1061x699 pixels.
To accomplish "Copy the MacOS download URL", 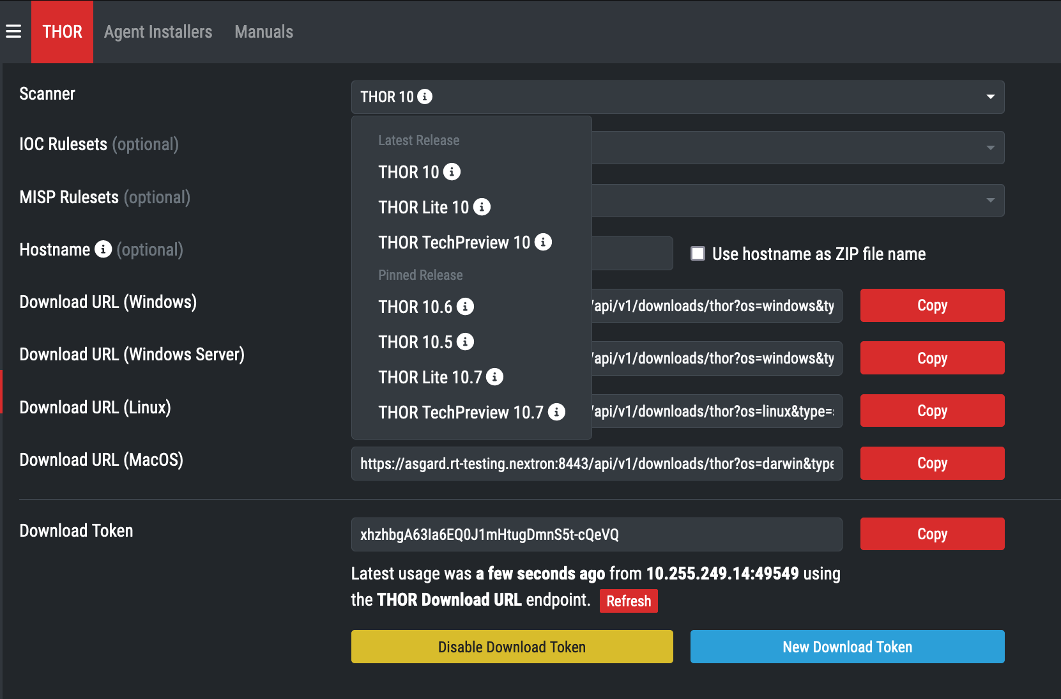I will point(932,463).
